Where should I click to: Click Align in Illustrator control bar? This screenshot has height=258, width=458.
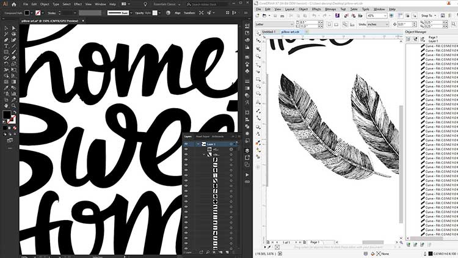pyautogui.click(x=178, y=13)
